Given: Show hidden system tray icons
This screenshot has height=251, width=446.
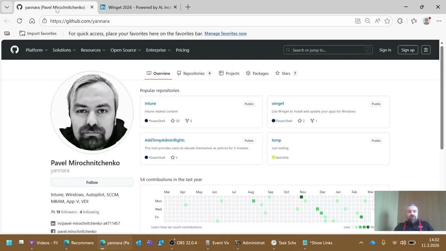Looking at the screenshot, I should (361, 243).
